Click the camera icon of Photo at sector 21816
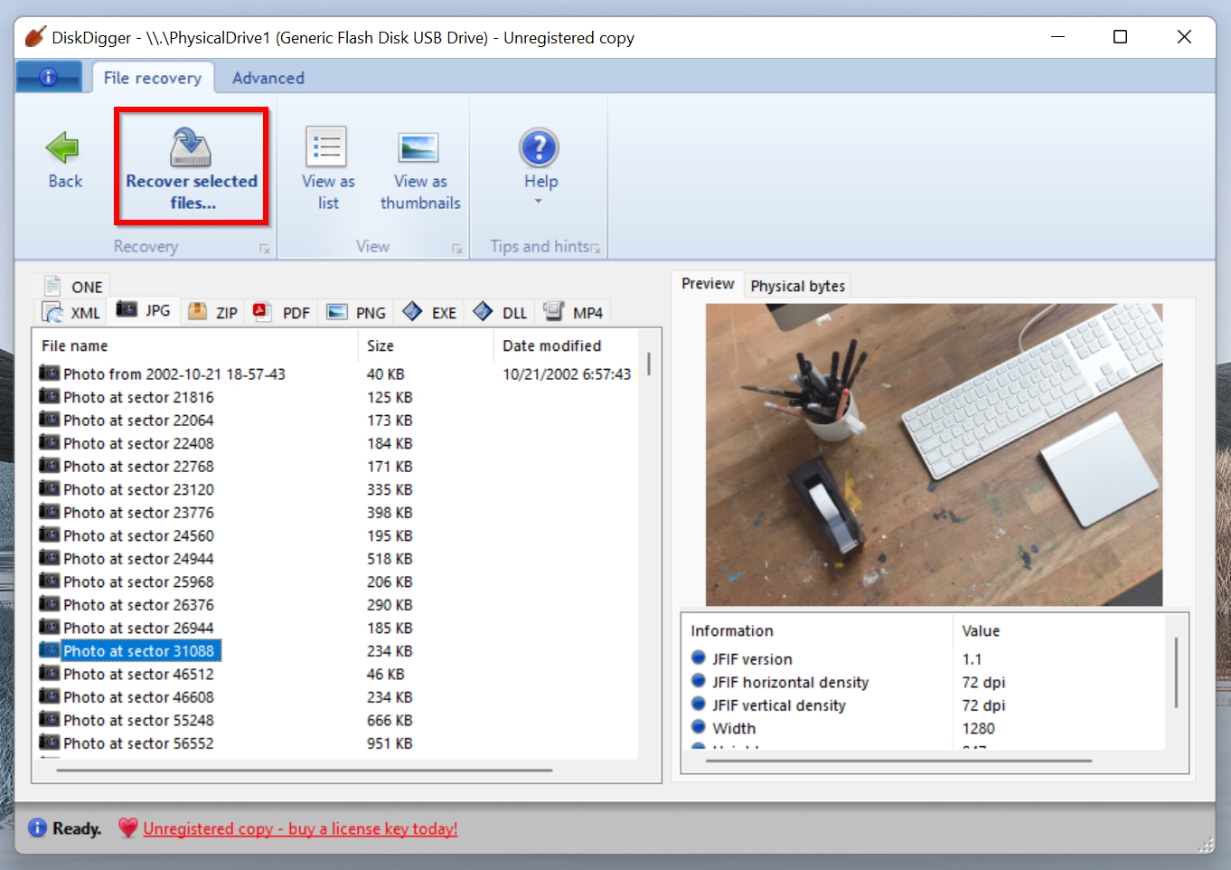1231x870 pixels. (x=50, y=396)
